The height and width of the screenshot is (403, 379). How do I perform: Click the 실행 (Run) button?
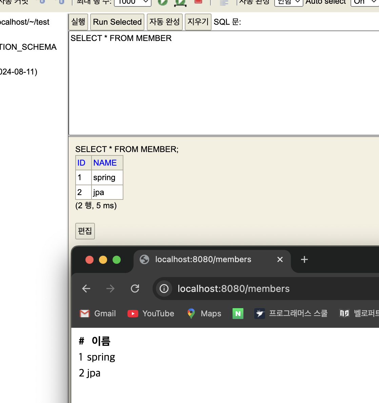(78, 22)
